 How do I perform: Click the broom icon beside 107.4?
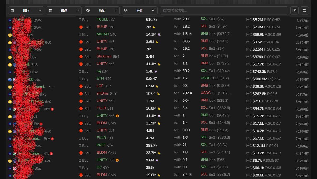coord(158,94)
